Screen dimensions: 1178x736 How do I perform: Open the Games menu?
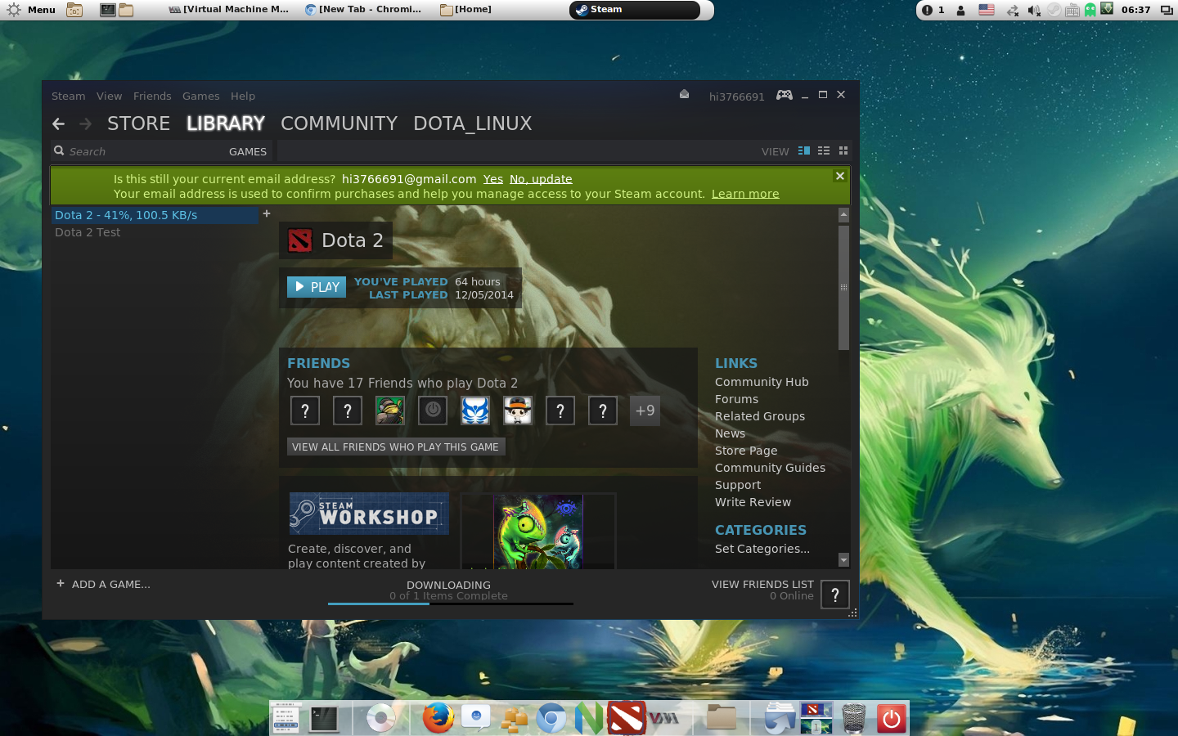pyautogui.click(x=201, y=96)
